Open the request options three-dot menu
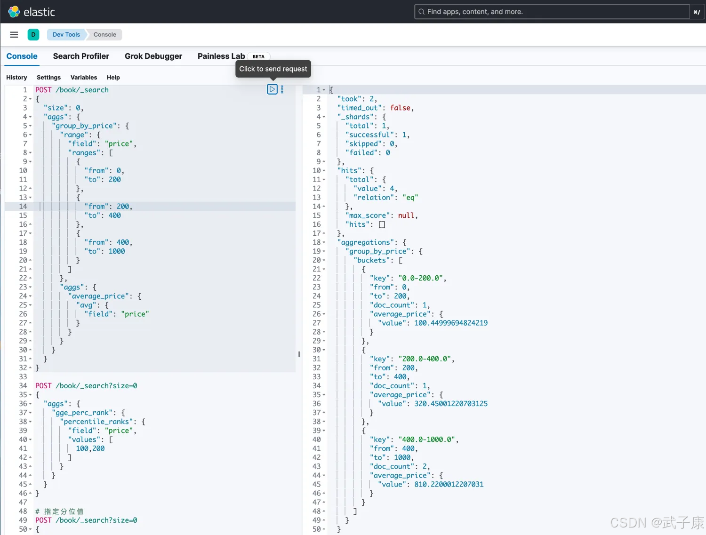The width and height of the screenshot is (706, 535). tap(282, 89)
